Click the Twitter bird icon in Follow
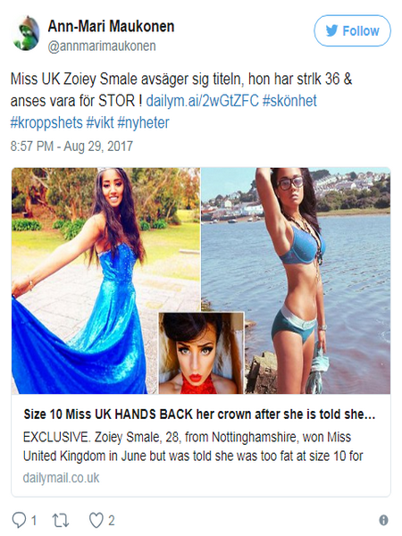Image resolution: width=402 pixels, height=536 pixels. coord(331,30)
